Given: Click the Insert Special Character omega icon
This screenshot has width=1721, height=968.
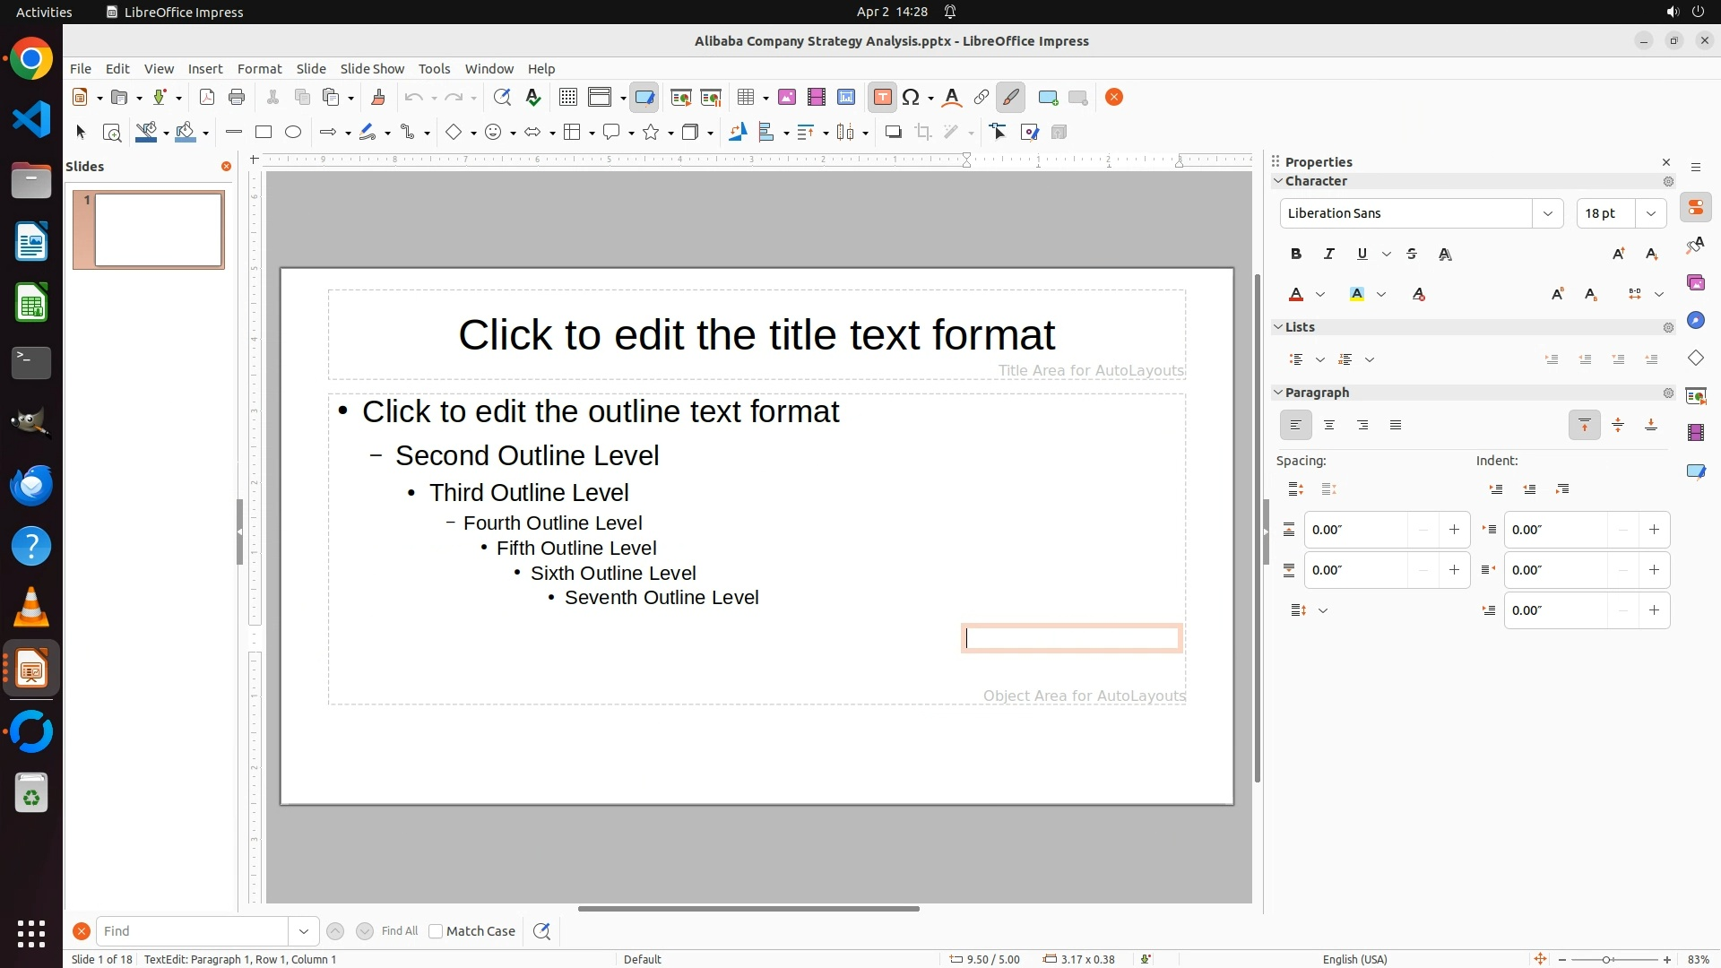Looking at the screenshot, I should point(911,98).
